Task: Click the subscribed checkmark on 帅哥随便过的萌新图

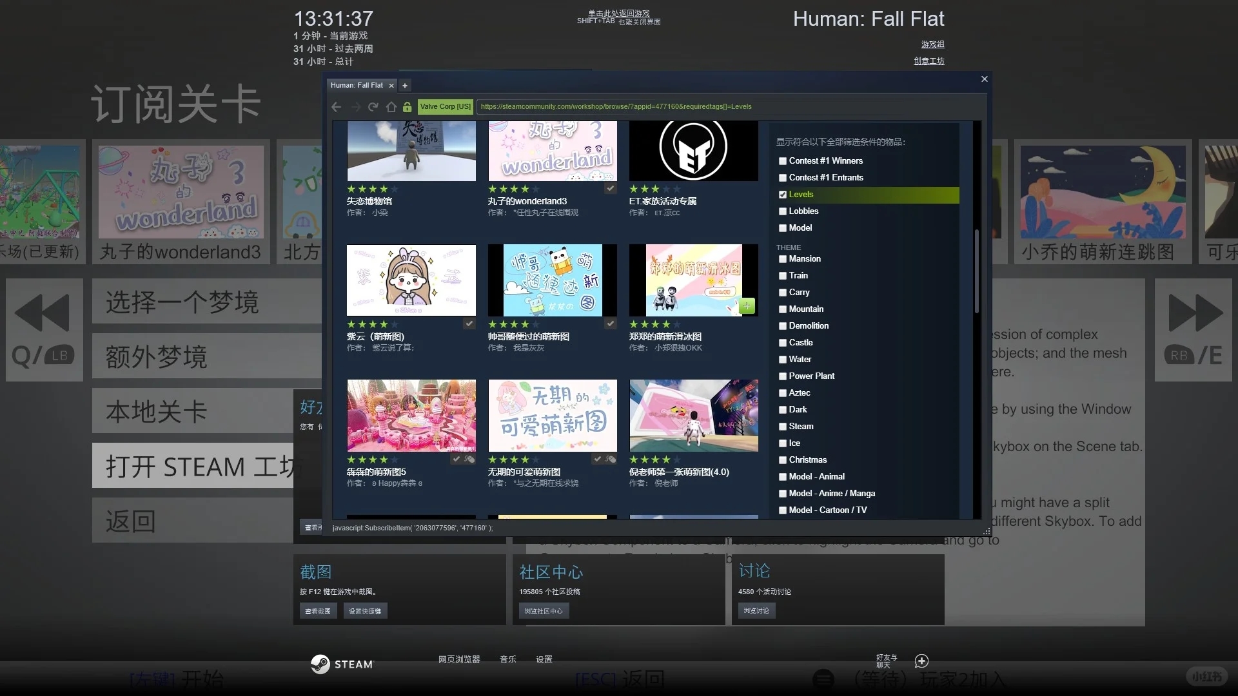Action: point(610,324)
